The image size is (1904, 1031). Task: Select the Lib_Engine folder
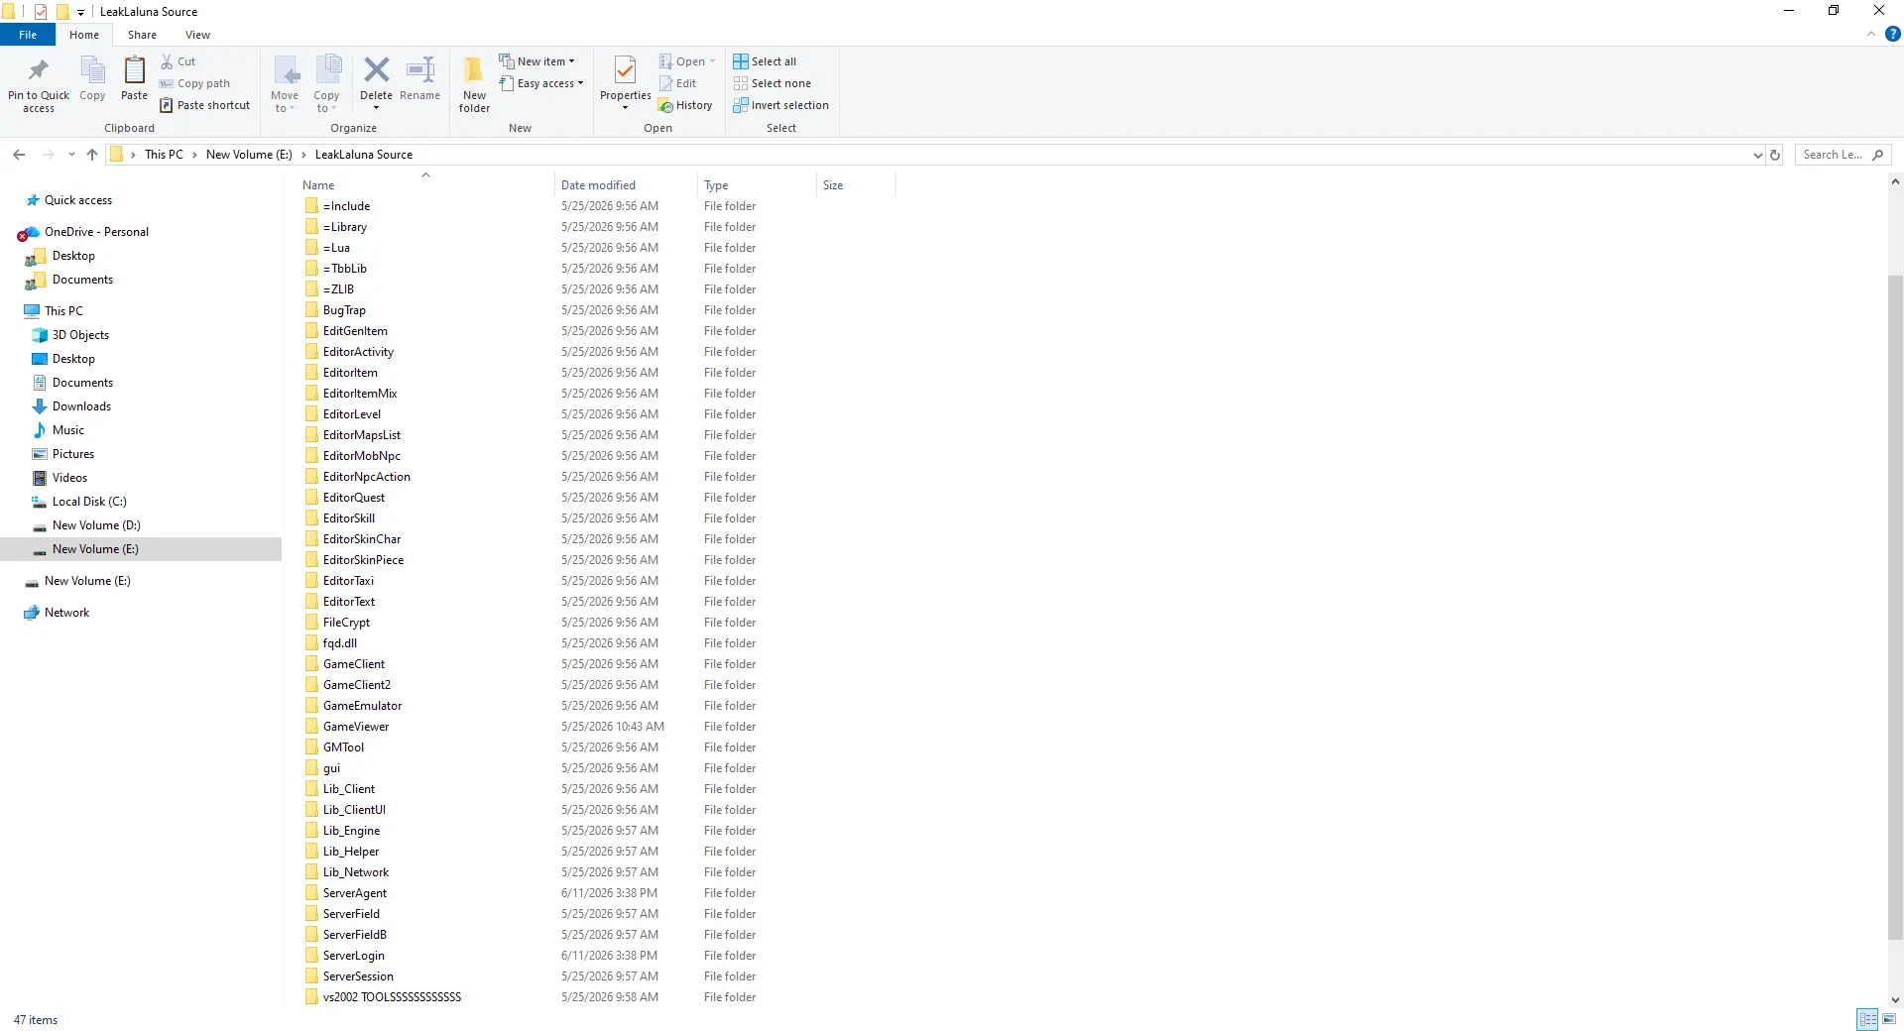click(x=351, y=831)
